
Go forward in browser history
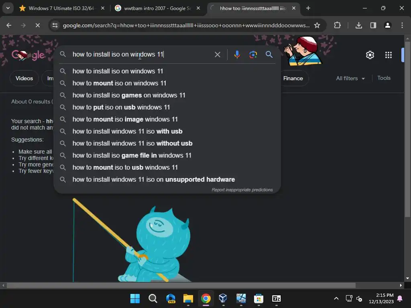[x=23, y=25]
